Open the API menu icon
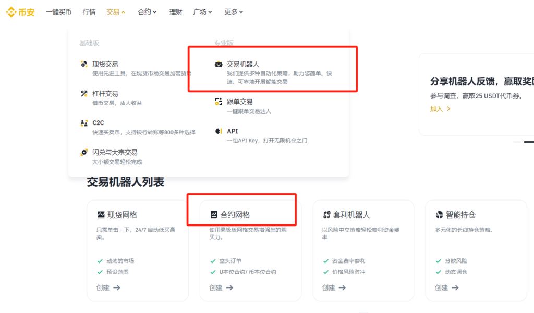Screen dimensions: 534x313 (x=219, y=131)
